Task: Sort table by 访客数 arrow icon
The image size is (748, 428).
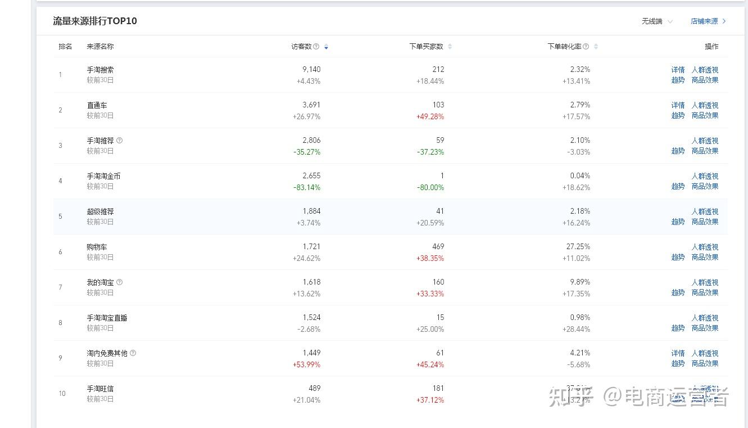Action: coord(326,47)
